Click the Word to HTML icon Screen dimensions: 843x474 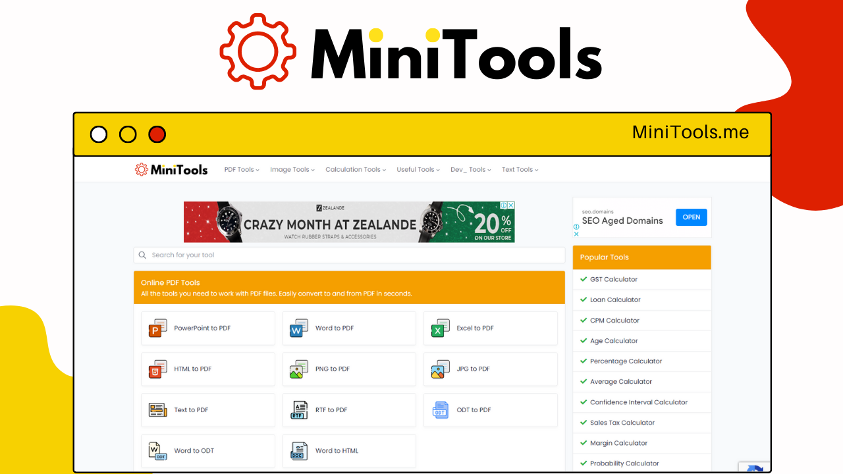coord(299,450)
